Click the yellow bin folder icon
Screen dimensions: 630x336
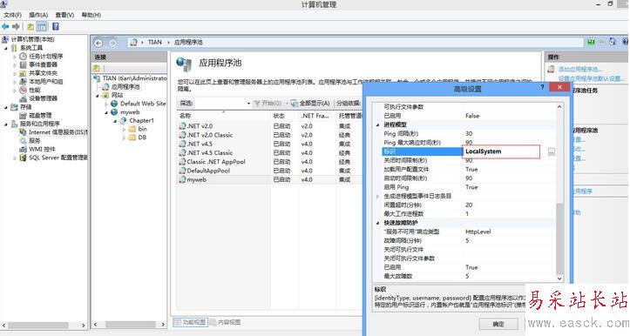point(132,129)
